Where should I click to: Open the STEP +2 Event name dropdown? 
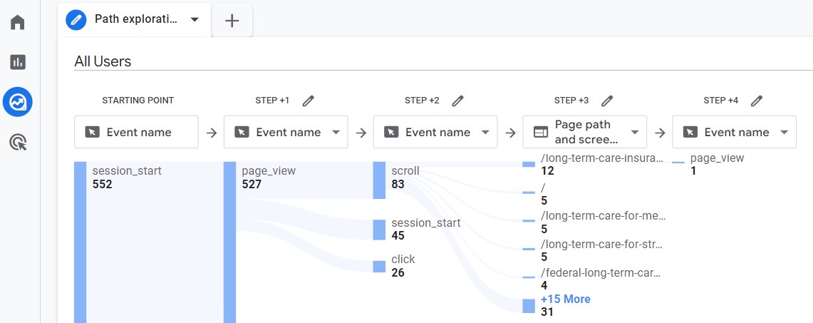pos(435,132)
